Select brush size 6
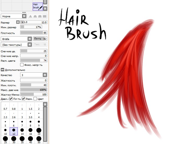 (14, 123)
